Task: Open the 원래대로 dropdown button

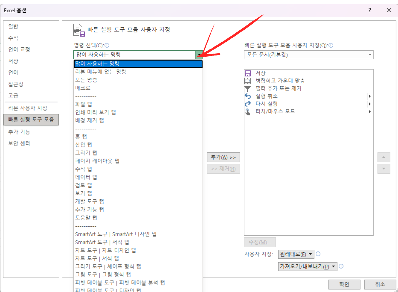Action: [296, 254]
